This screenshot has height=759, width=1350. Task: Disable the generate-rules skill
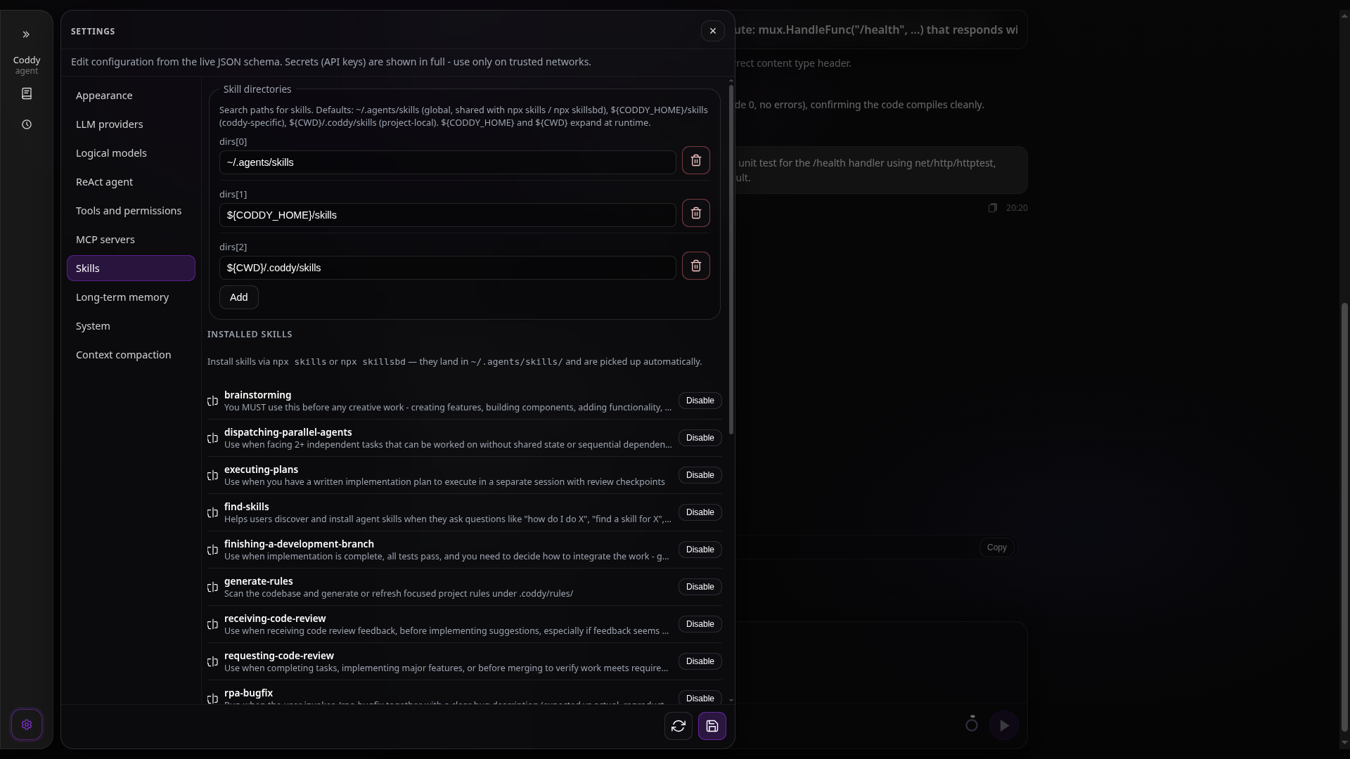tap(700, 587)
